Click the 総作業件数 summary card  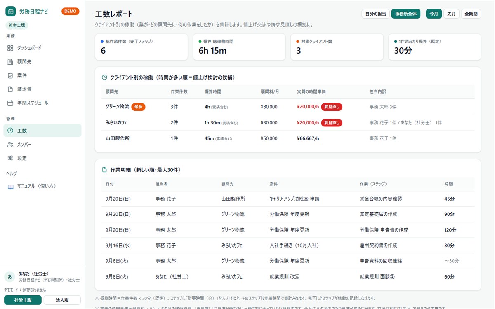[x=141, y=47]
